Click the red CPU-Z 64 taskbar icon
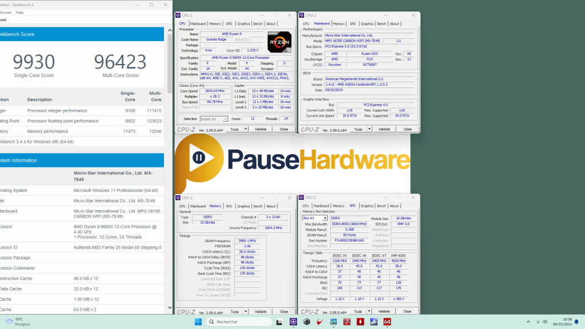This screenshot has width=585, height=329. click(387, 322)
